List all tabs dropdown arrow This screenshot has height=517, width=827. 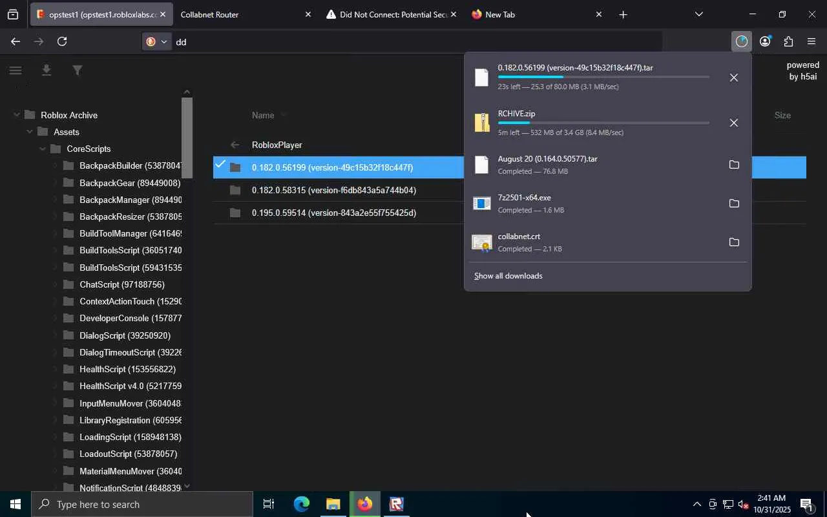pos(698,14)
